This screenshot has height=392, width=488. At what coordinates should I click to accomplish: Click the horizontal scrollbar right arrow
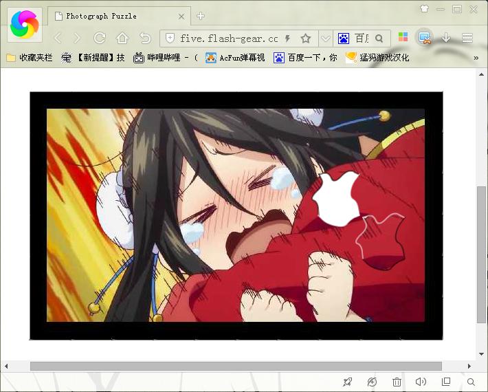(470, 366)
